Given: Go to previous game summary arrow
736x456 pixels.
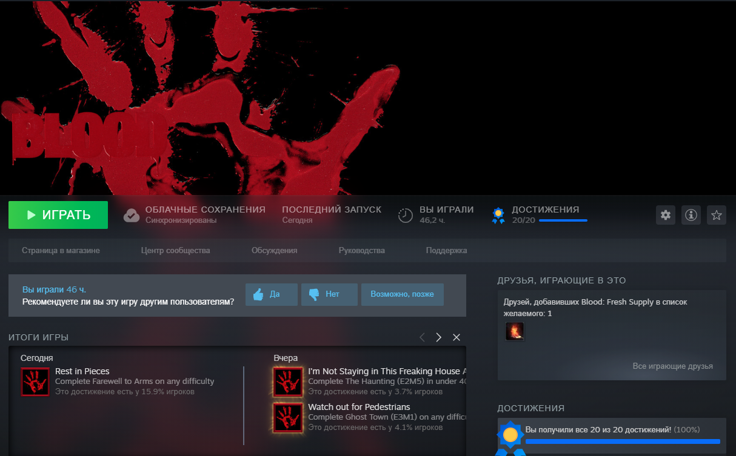Looking at the screenshot, I should click(x=422, y=337).
